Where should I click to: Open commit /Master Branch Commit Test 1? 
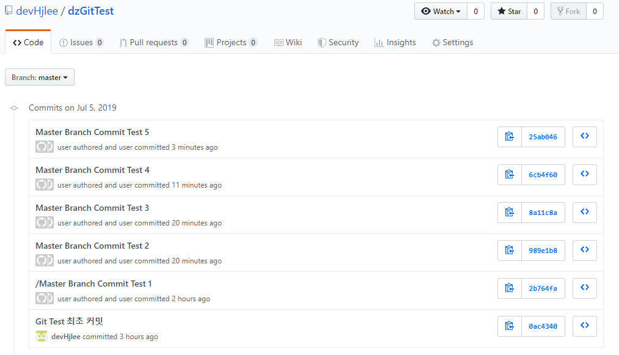[93, 284]
